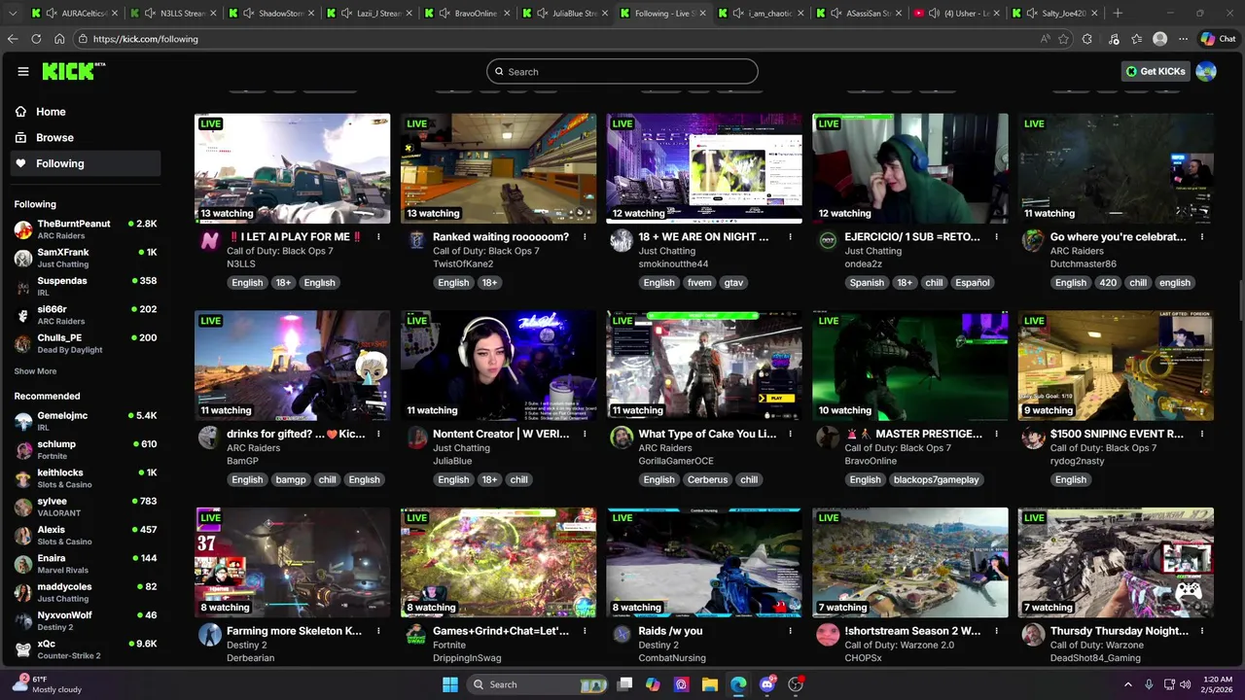
Task: Open recommended channel schlump
Action: pyautogui.click(x=86, y=449)
